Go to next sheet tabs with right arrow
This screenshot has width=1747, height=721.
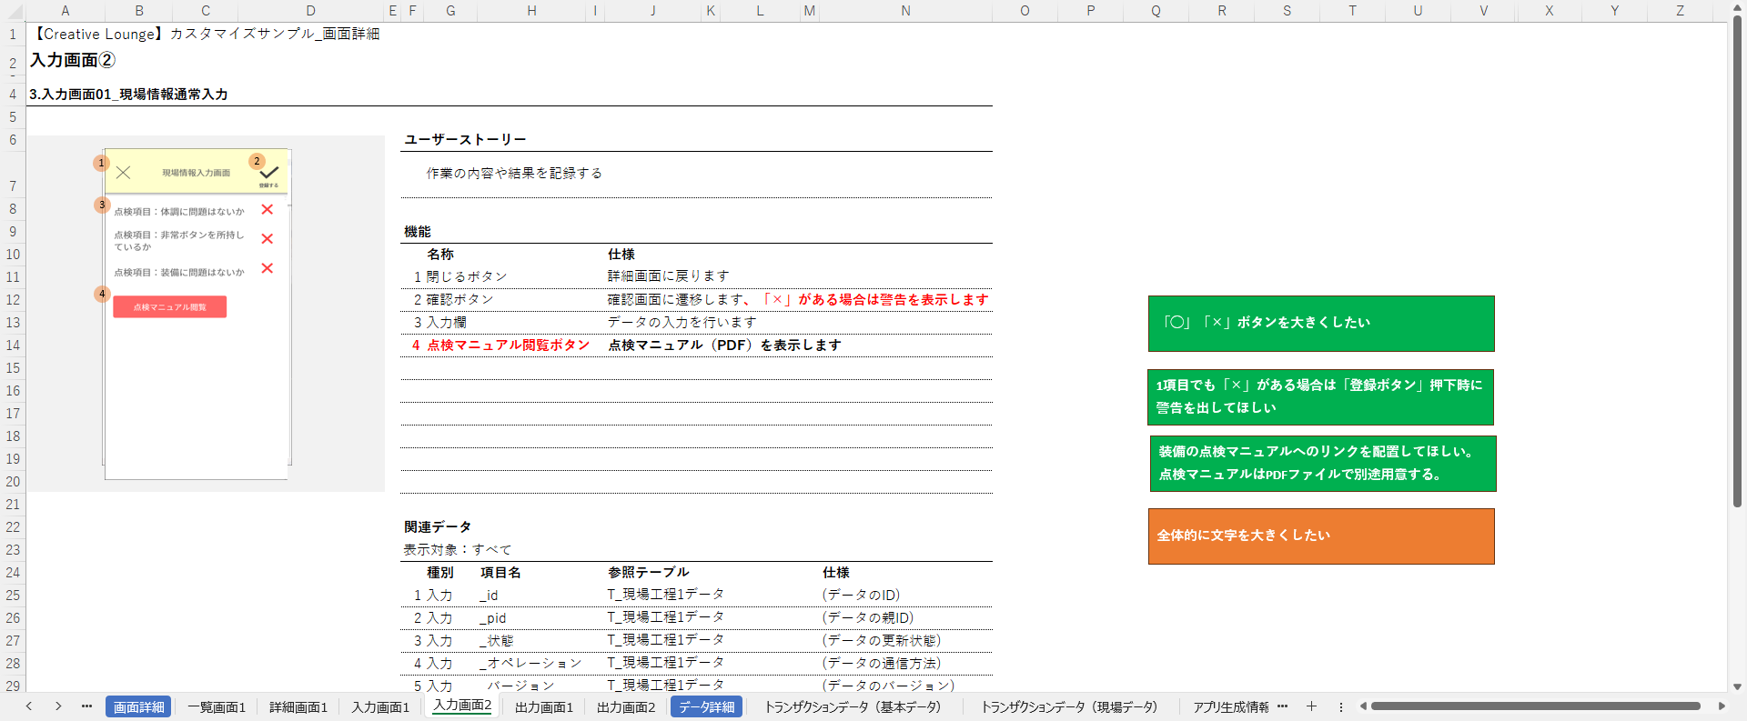coord(58,706)
